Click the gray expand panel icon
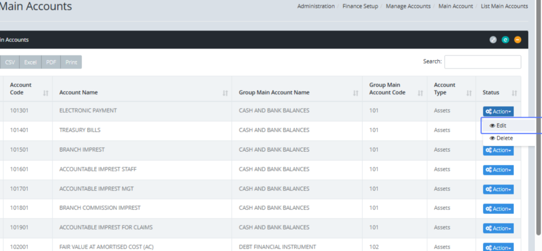Screen dimensions: 542x251 click(493, 40)
